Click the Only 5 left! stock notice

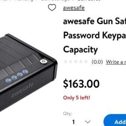[x=77, y=98]
